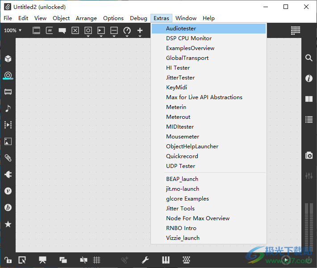The height and width of the screenshot is (268, 317).
Task: Open the patcher search magnifier icon
Action: [309, 58]
